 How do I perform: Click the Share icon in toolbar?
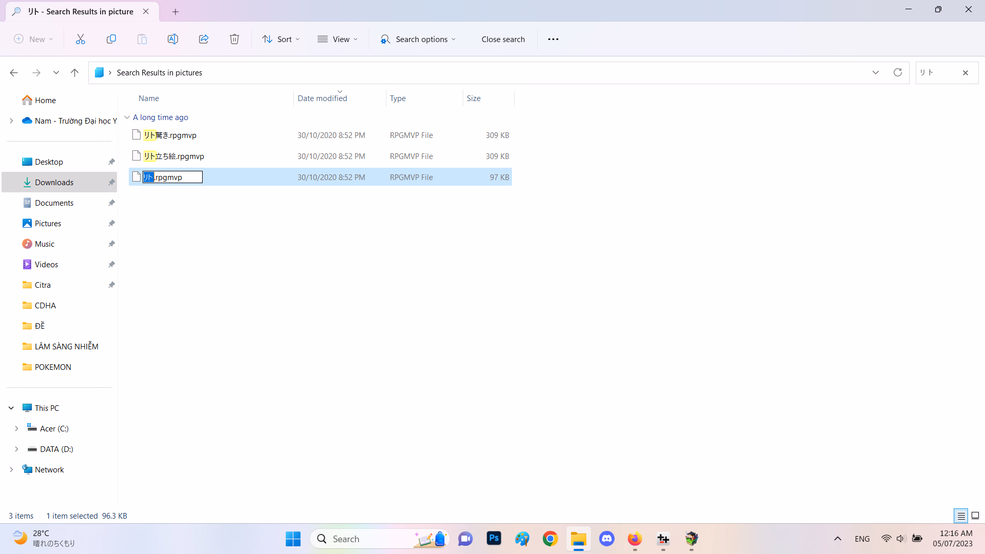point(204,39)
